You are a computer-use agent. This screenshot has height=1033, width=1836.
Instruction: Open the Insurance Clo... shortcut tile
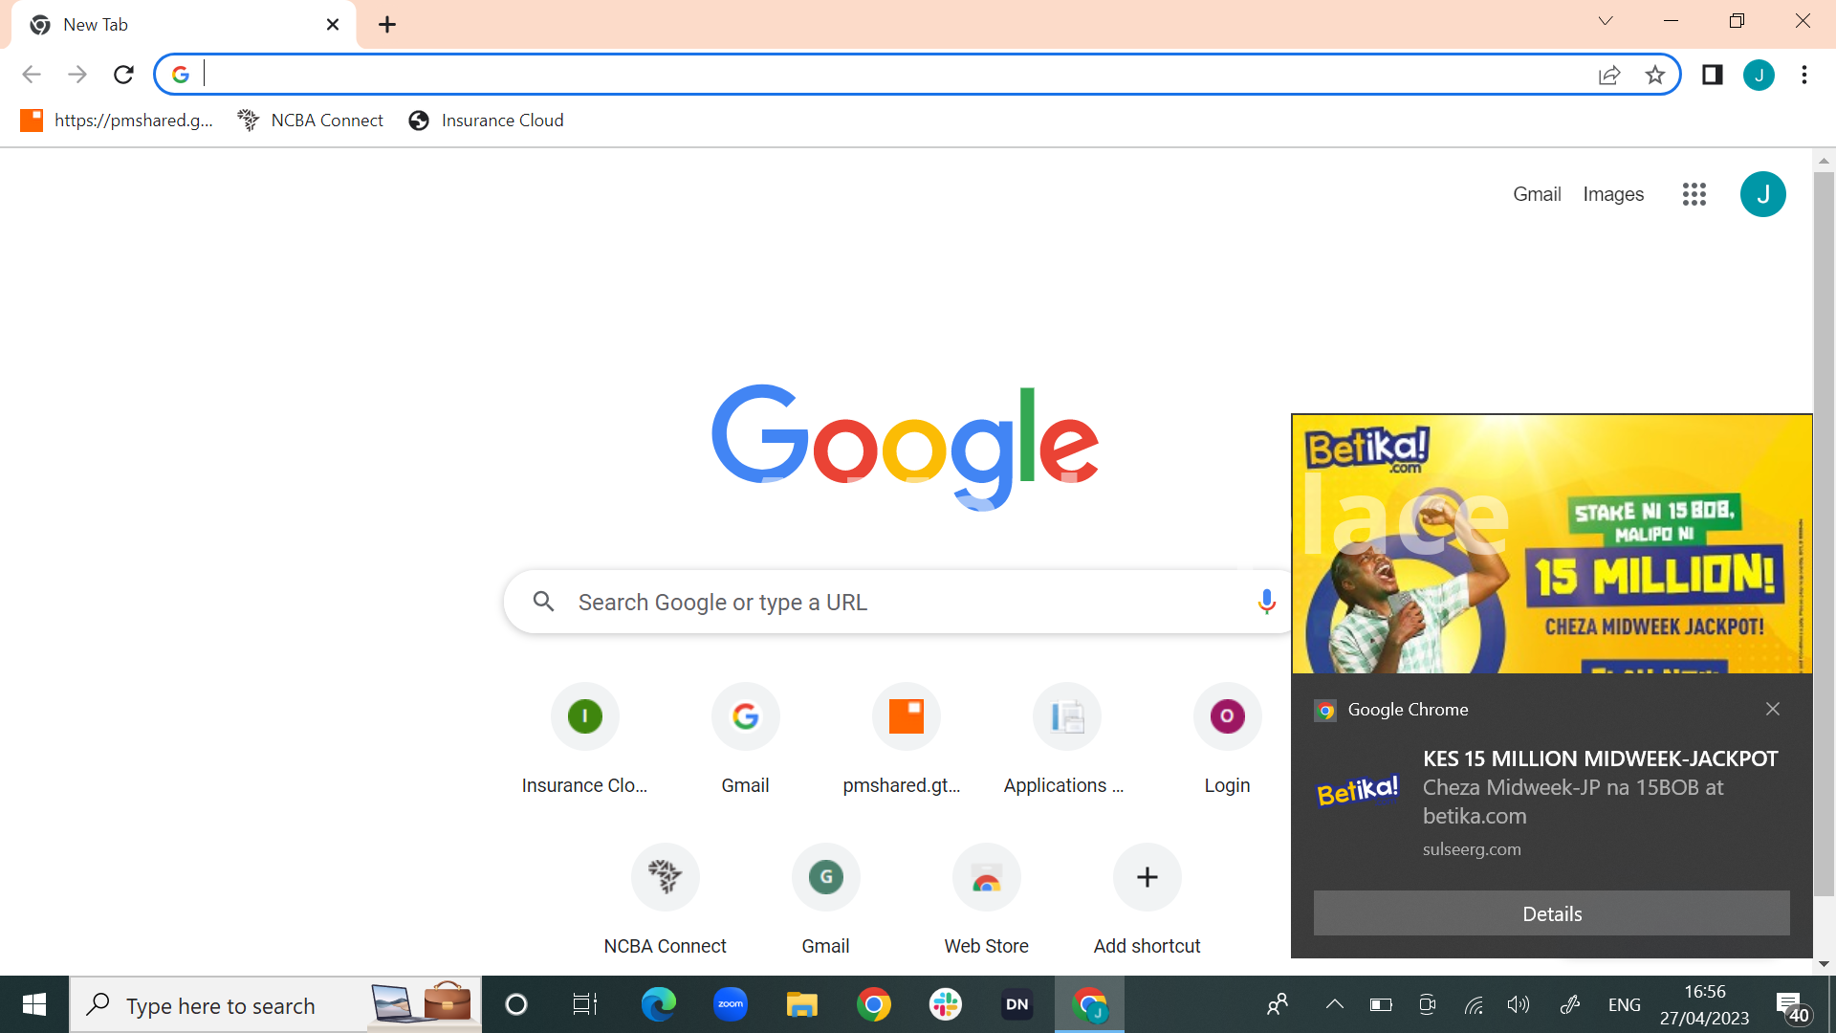click(x=584, y=739)
